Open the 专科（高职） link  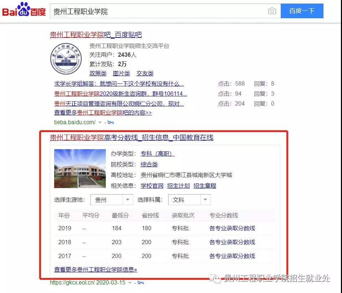(157, 153)
